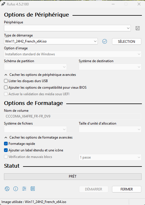Check compatibility options for vieux BIOS

[6, 88]
